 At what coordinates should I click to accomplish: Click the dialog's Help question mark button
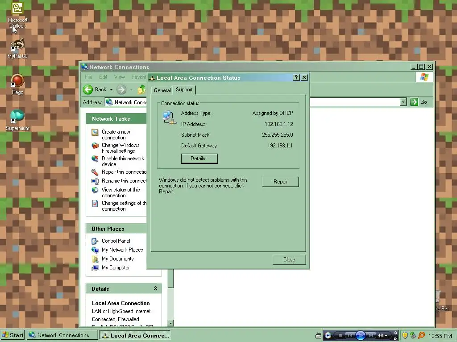point(296,77)
